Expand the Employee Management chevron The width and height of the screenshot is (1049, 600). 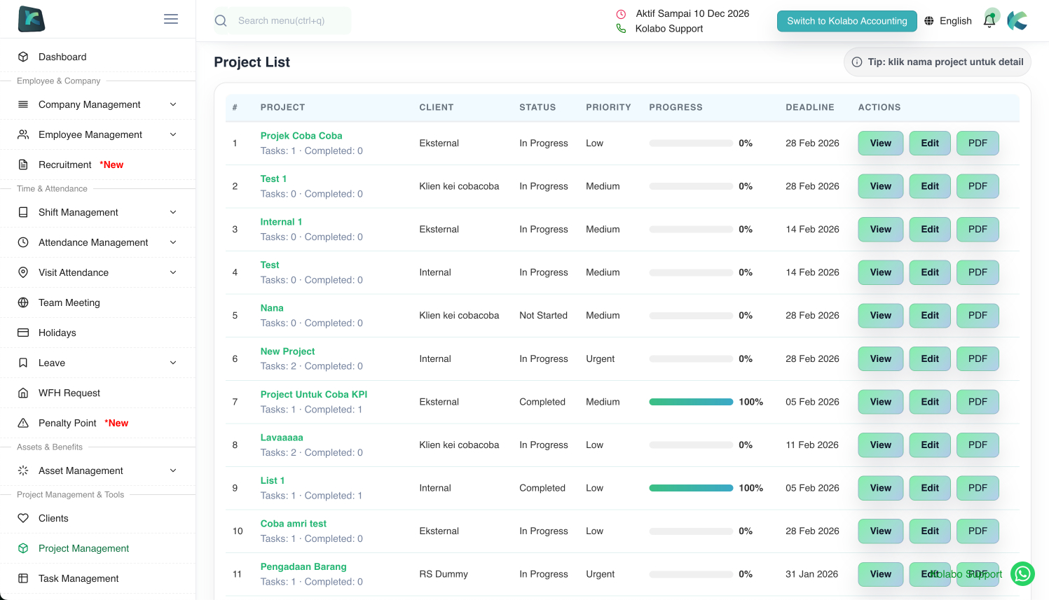[x=173, y=134]
